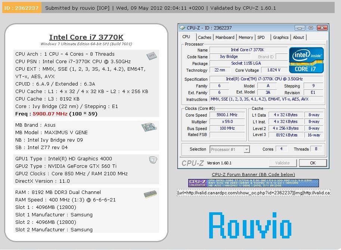Click the Level 2 value 4 x 256 KBytes
This screenshot has width=341, height=250.
tap(286, 129)
